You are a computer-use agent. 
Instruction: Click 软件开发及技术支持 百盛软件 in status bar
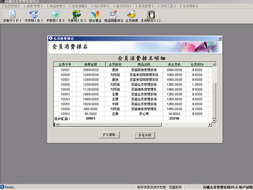(x=159, y=187)
